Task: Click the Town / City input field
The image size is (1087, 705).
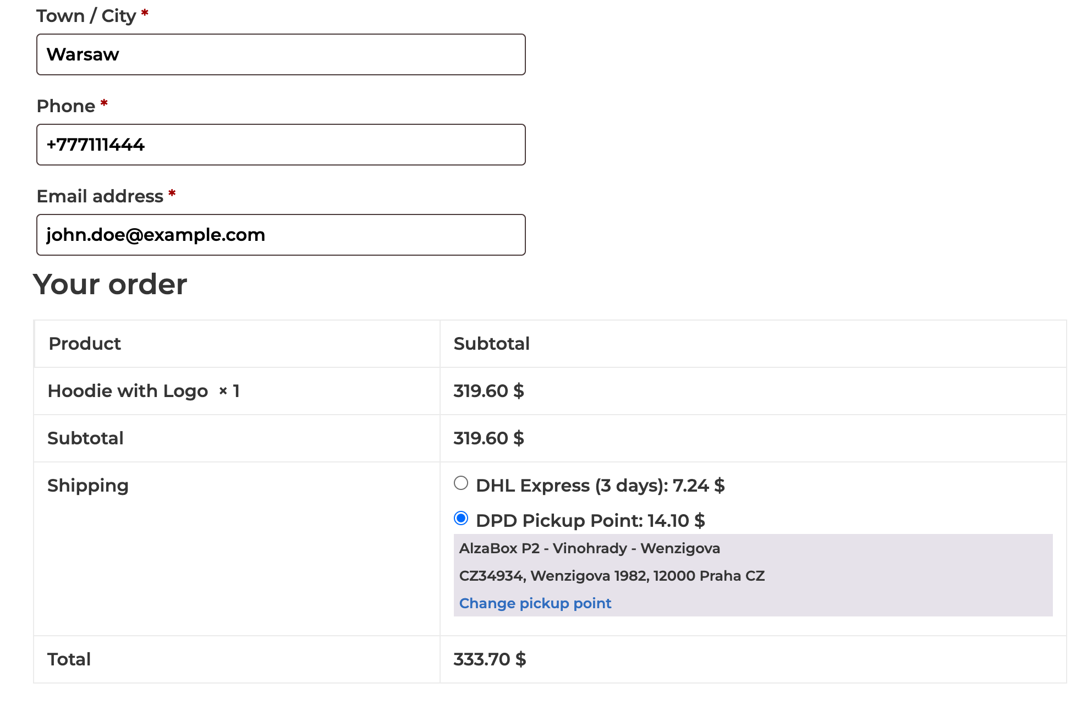Action: click(x=281, y=54)
